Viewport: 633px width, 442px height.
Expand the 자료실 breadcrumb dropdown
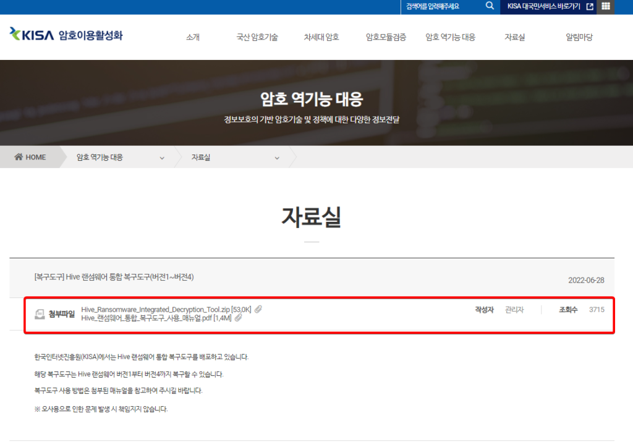(x=277, y=158)
